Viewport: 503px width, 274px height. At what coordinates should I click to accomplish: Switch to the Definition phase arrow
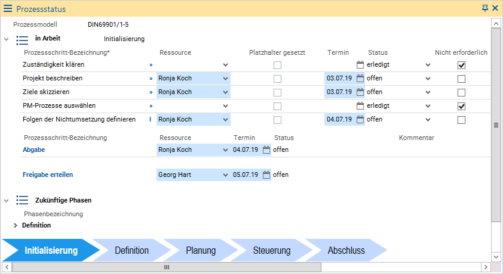(x=132, y=250)
